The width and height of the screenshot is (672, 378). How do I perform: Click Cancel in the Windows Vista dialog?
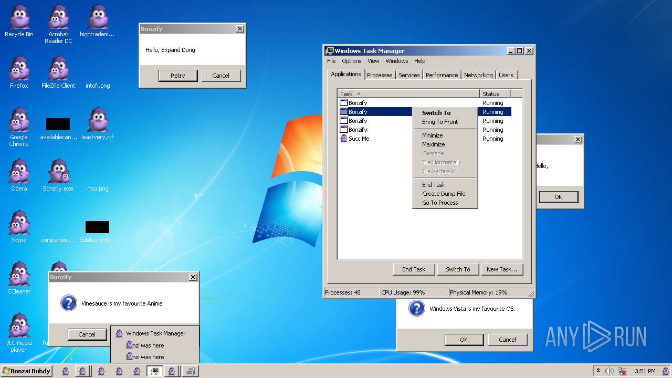(507, 340)
